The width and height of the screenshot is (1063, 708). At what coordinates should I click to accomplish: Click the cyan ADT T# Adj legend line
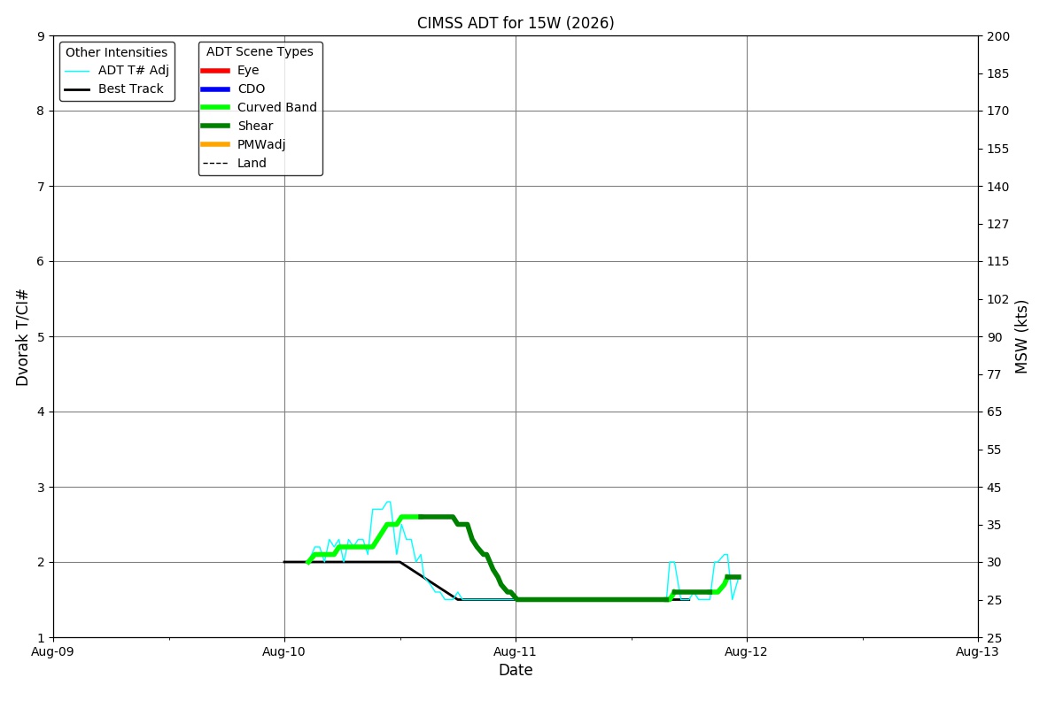(77, 71)
